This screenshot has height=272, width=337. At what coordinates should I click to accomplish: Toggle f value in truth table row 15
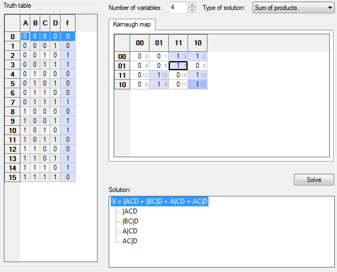[x=68, y=177]
